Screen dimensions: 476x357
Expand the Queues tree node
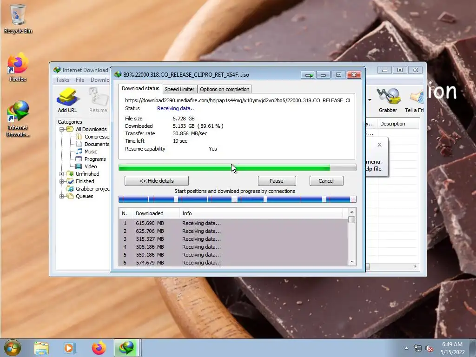[62, 197]
